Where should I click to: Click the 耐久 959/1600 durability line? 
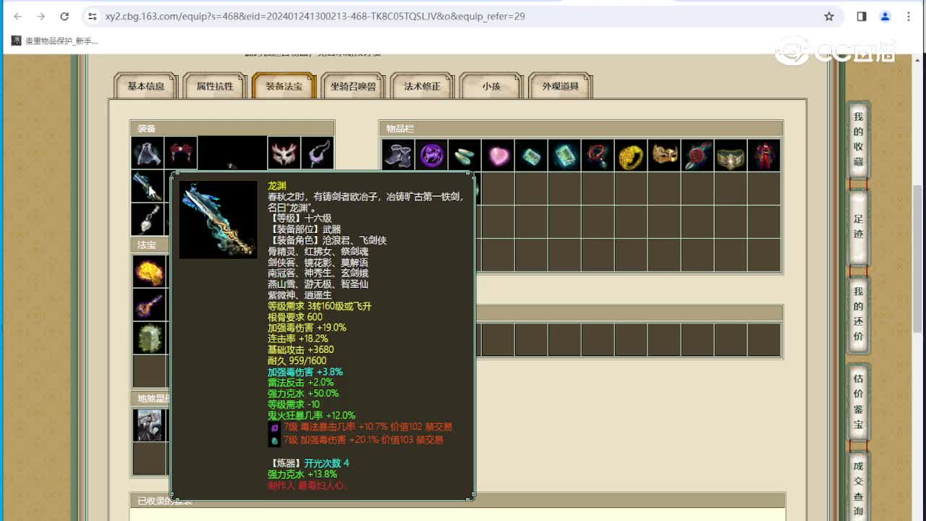coord(297,360)
